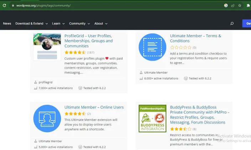Viewport: 251px width, 150px height.
Task: Click author icon in Online Users card
Action: pyautogui.click(x=35, y=141)
